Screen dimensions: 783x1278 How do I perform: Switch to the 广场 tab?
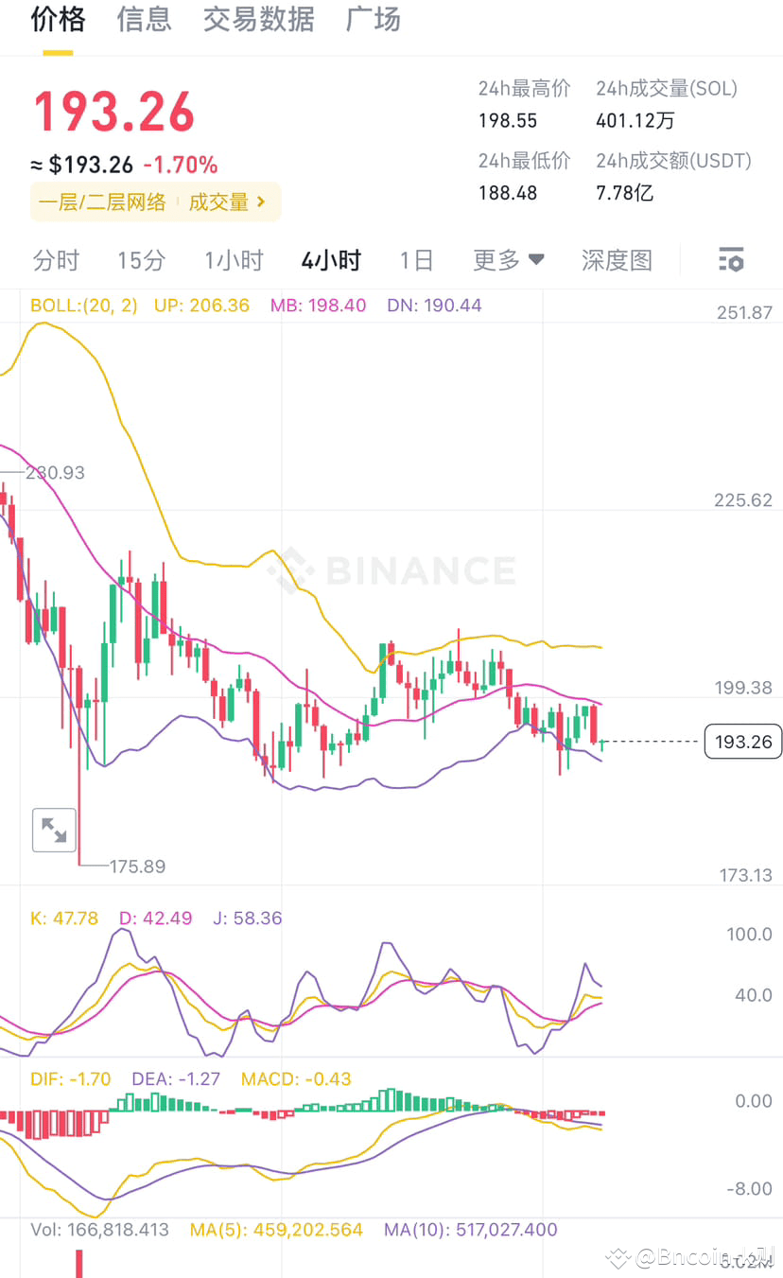tap(373, 20)
